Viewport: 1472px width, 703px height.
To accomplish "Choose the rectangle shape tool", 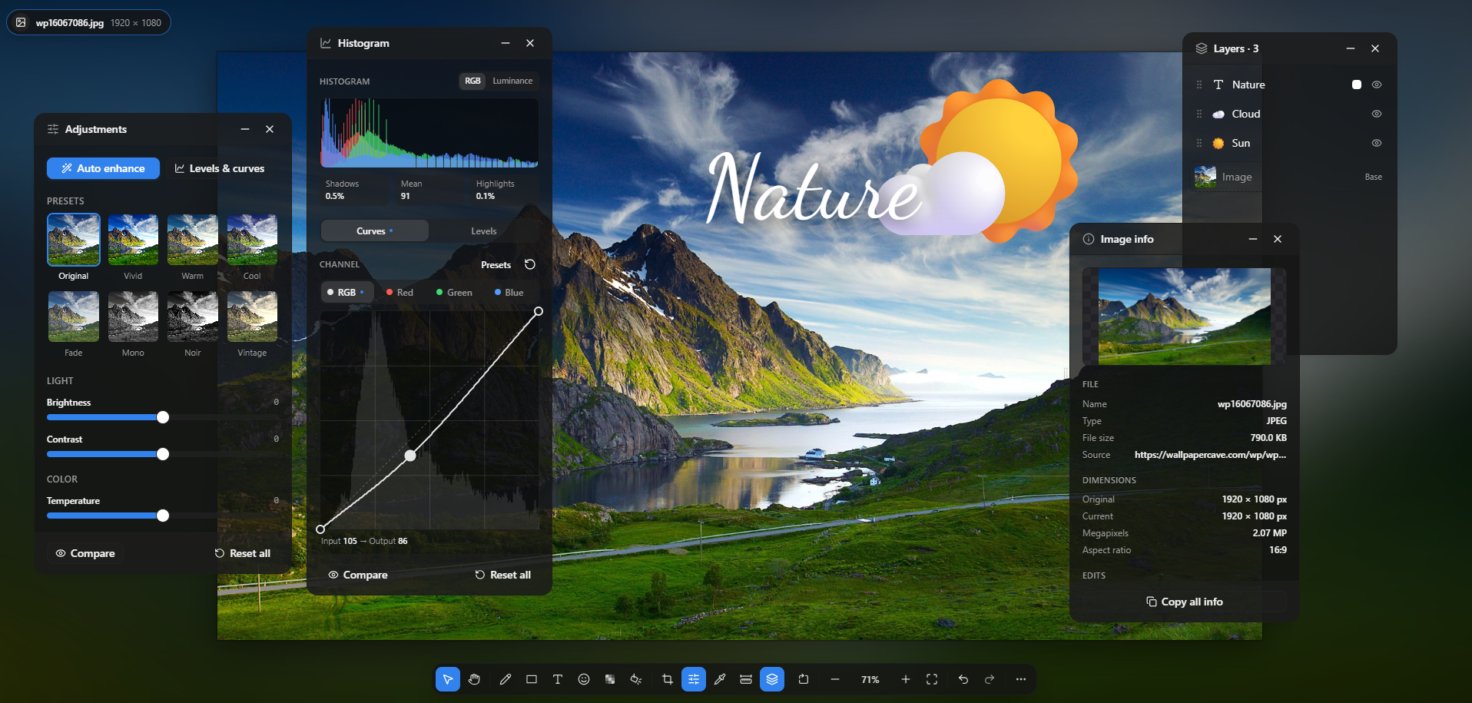I will 532,679.
